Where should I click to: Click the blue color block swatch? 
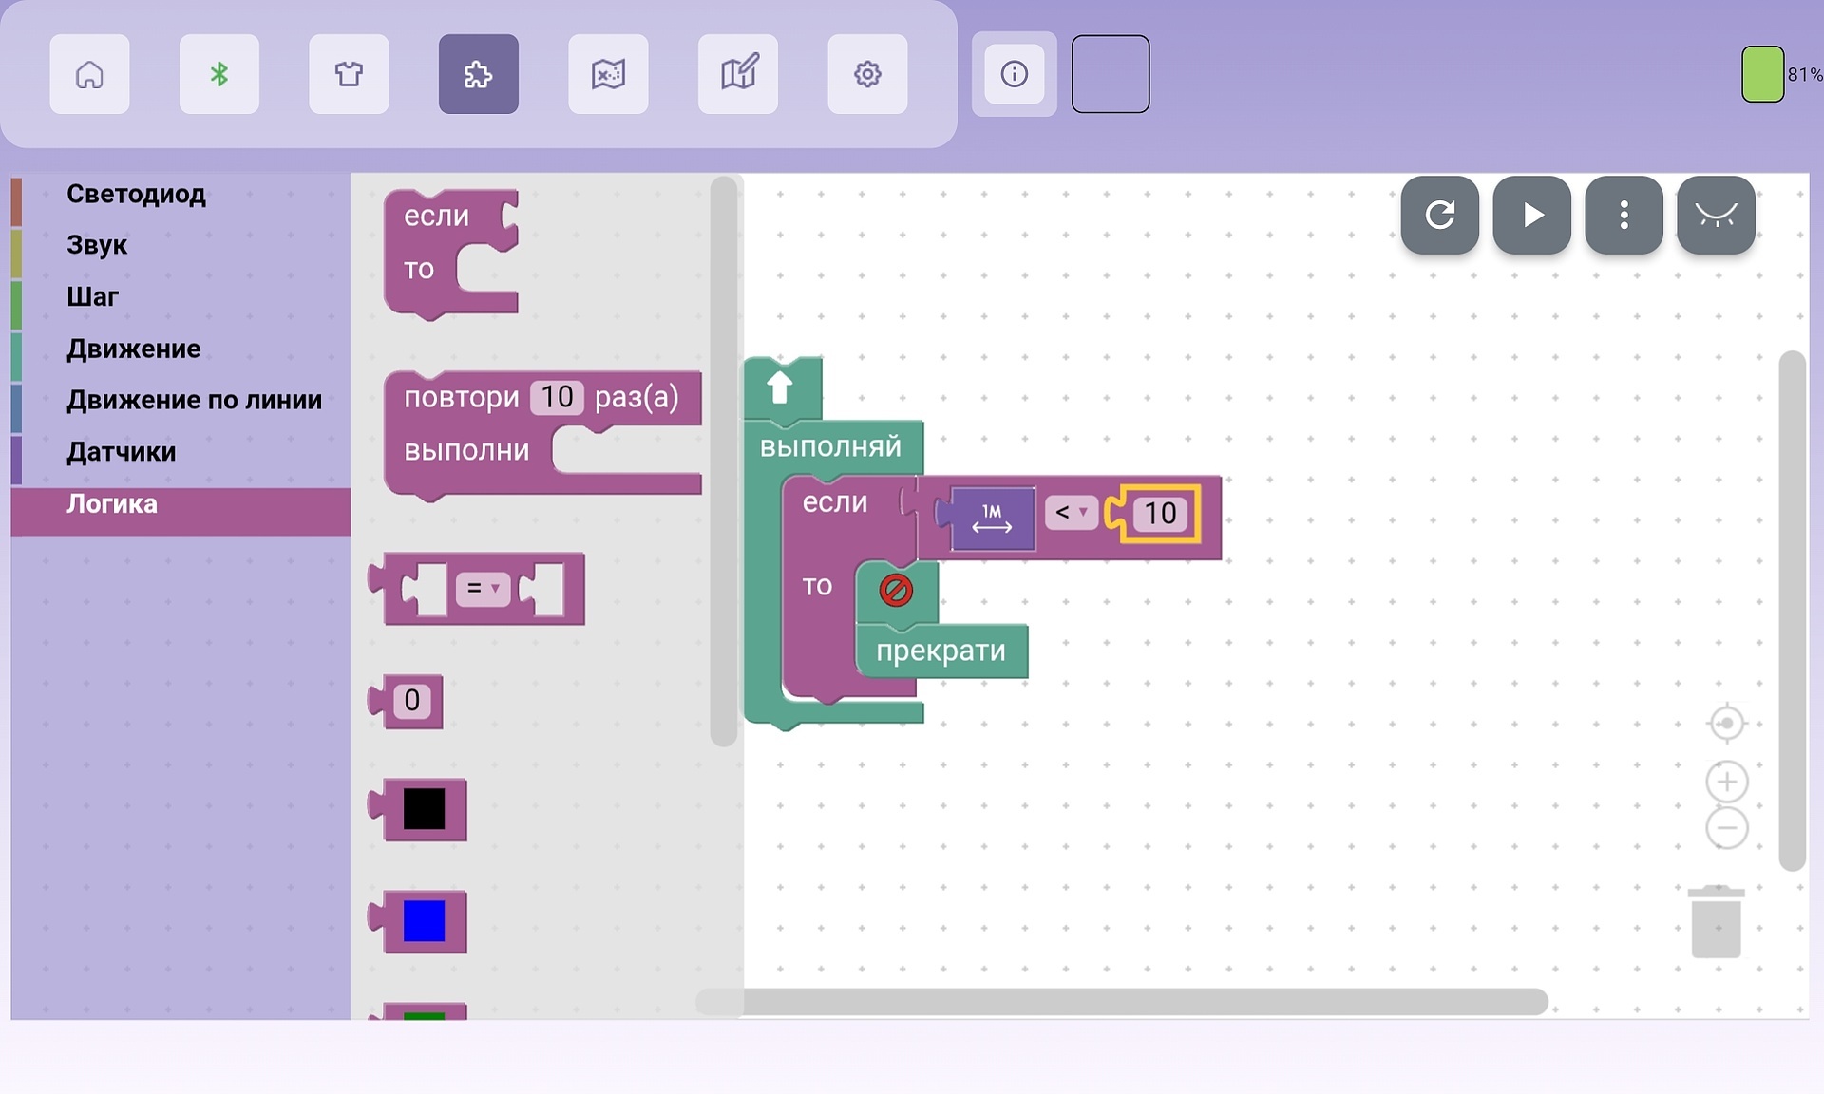click(424, 921)
